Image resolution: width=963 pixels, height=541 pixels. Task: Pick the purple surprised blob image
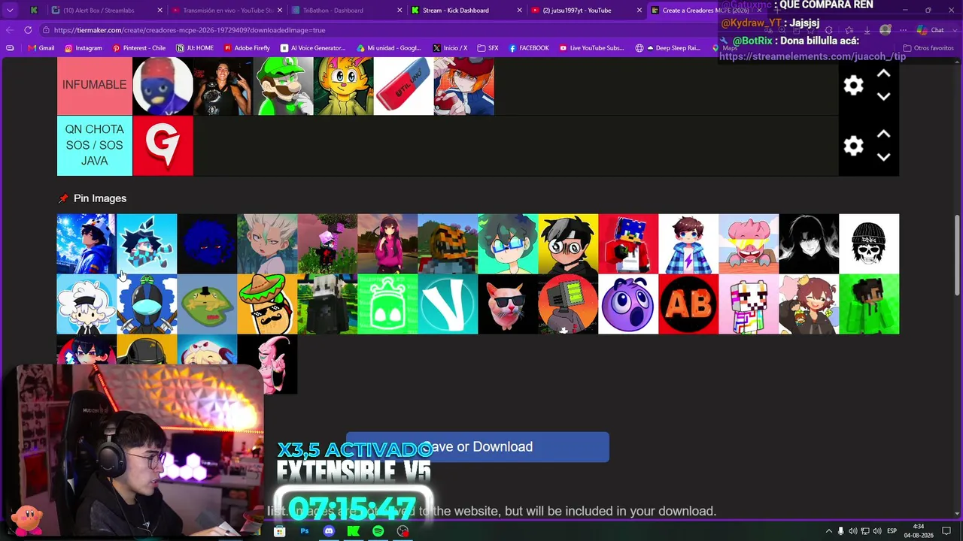click(x=628, y=304)
